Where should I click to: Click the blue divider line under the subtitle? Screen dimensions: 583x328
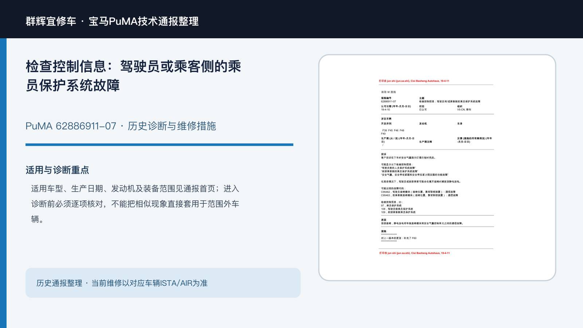pos(159,145)
